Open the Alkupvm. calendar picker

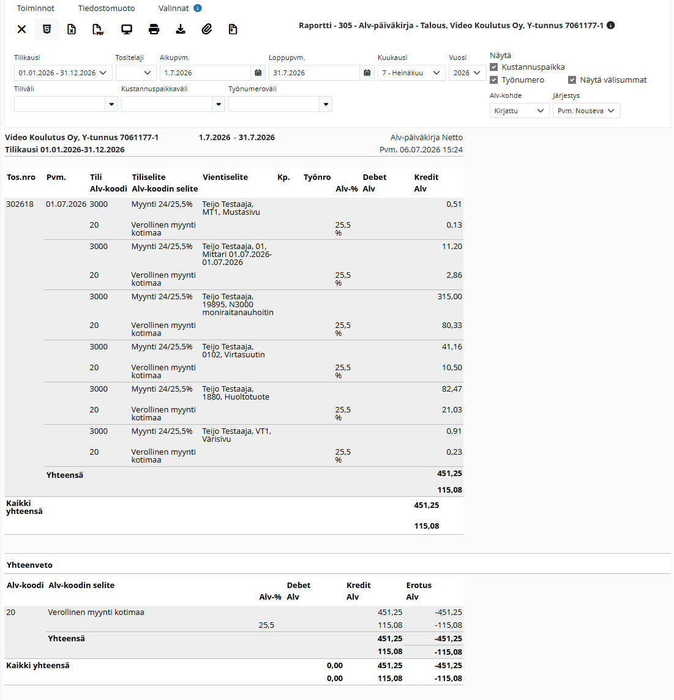coord(258,73)
